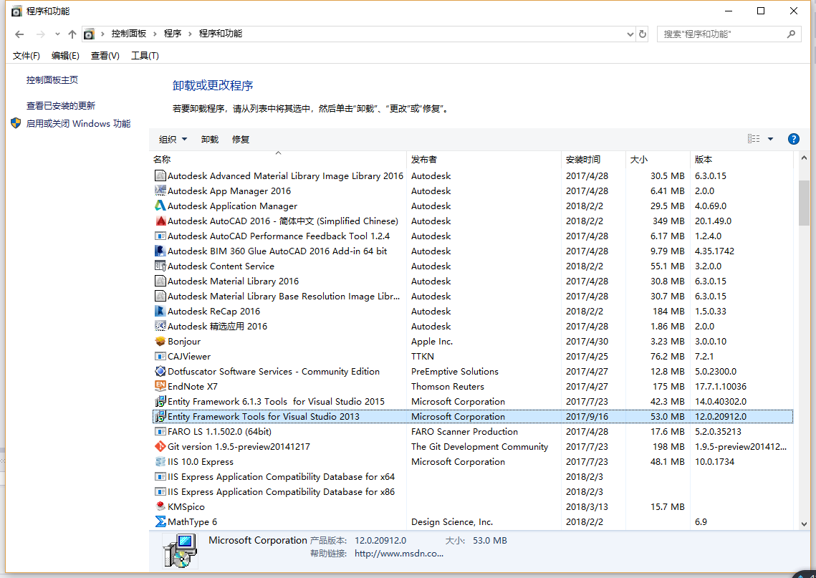Screen dimensions: 816x578
Task: Sort by the 发布者 column header
Action: point(484,159)
